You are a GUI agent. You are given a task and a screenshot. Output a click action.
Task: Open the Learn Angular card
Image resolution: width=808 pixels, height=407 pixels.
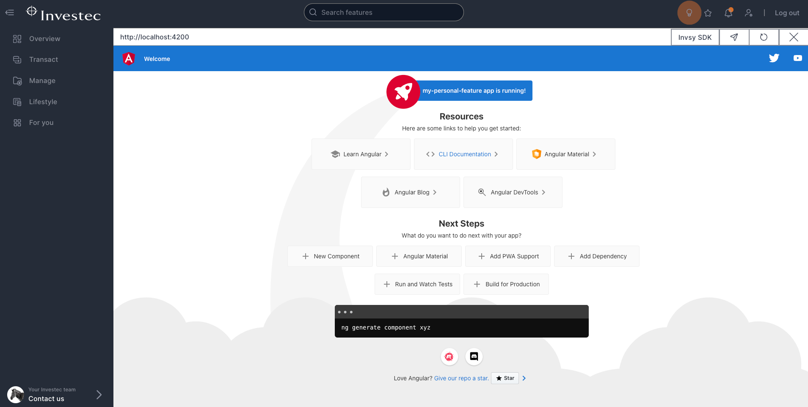coord(361,154)
